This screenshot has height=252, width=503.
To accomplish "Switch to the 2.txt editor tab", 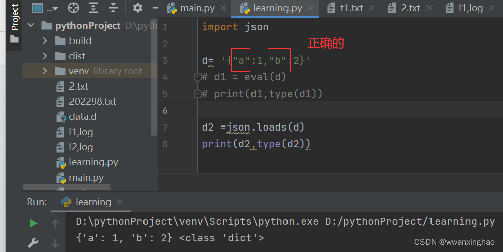I will pos(410,8).
